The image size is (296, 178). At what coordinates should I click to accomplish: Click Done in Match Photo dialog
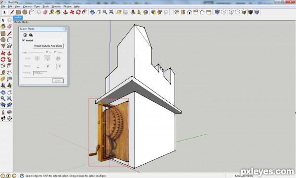[x=58, y=81]
